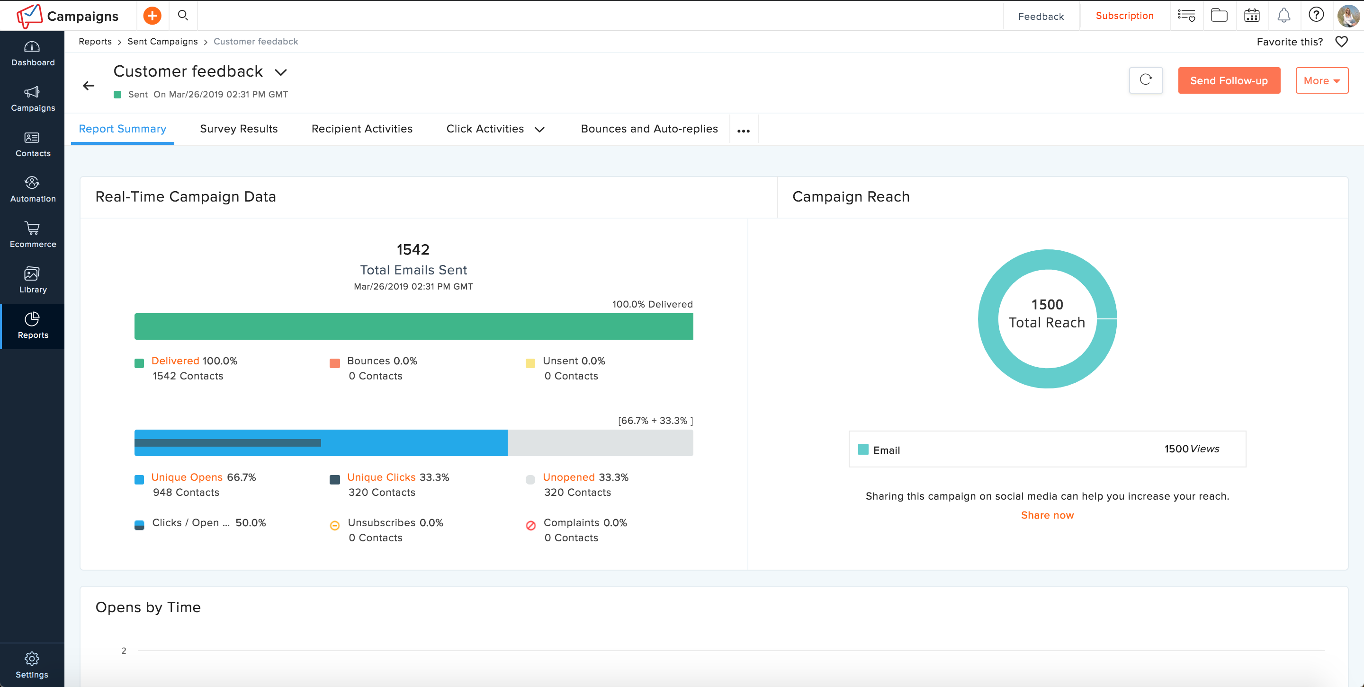Refresh the campaign report data
Viewport: 1364px width, 687px height.
click(1146, 80)
